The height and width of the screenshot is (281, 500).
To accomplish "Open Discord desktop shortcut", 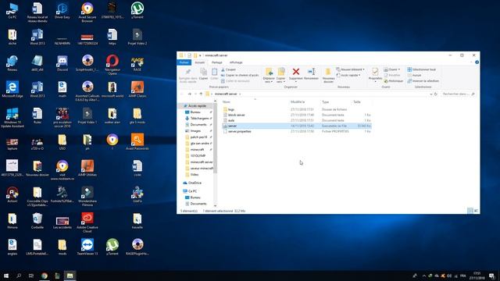I will [62, 63].
